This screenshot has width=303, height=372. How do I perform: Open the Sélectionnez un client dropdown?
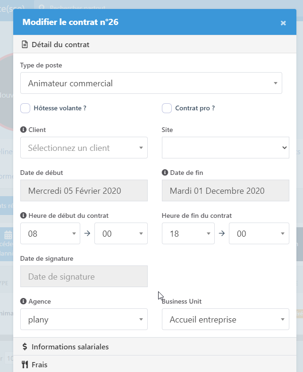click(84, 148)
